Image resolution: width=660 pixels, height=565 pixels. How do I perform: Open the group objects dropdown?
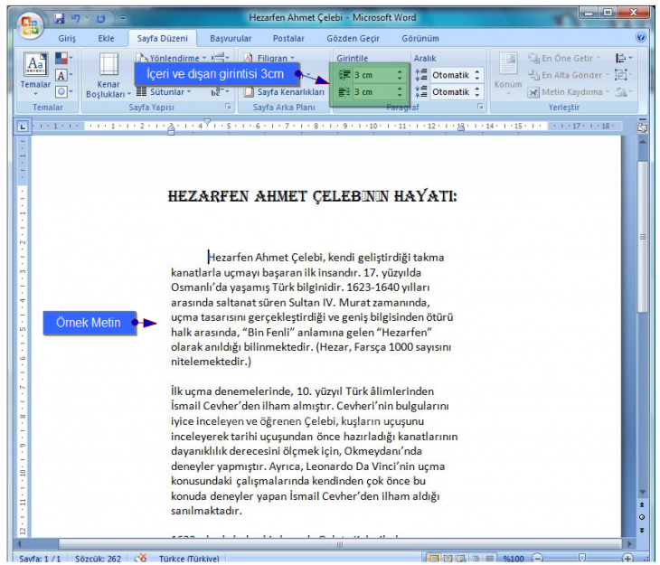(623, 75)
